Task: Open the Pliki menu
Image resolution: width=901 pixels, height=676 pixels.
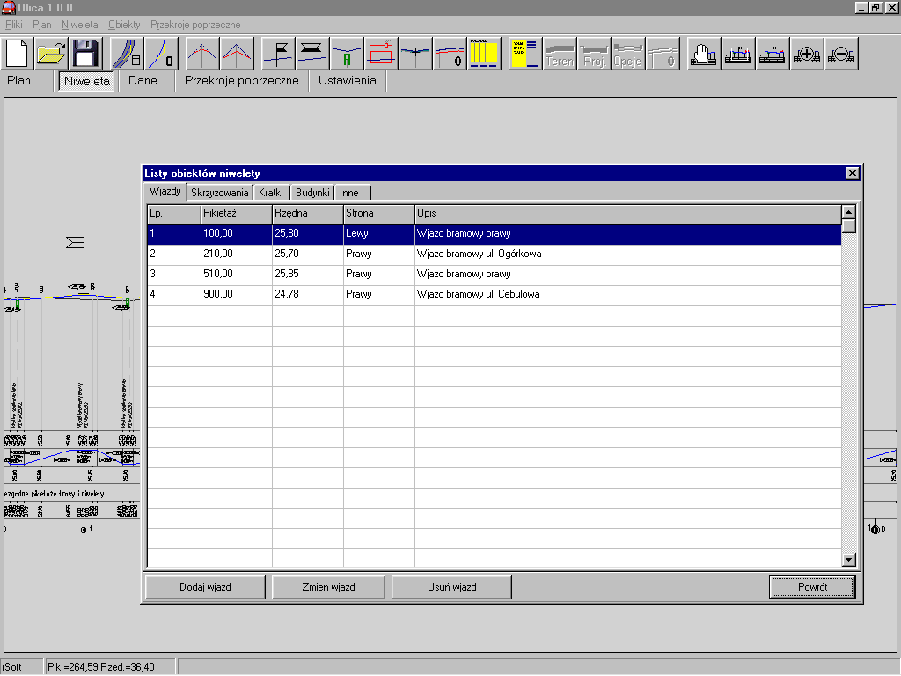Action: pos(15,25)
